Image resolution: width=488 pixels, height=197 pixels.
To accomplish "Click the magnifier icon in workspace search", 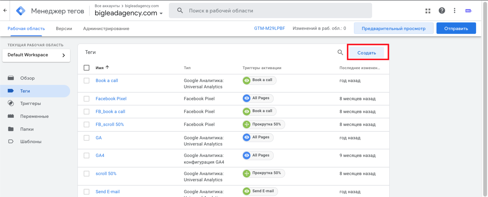I will pyautogui.click(x=180, y=11).
